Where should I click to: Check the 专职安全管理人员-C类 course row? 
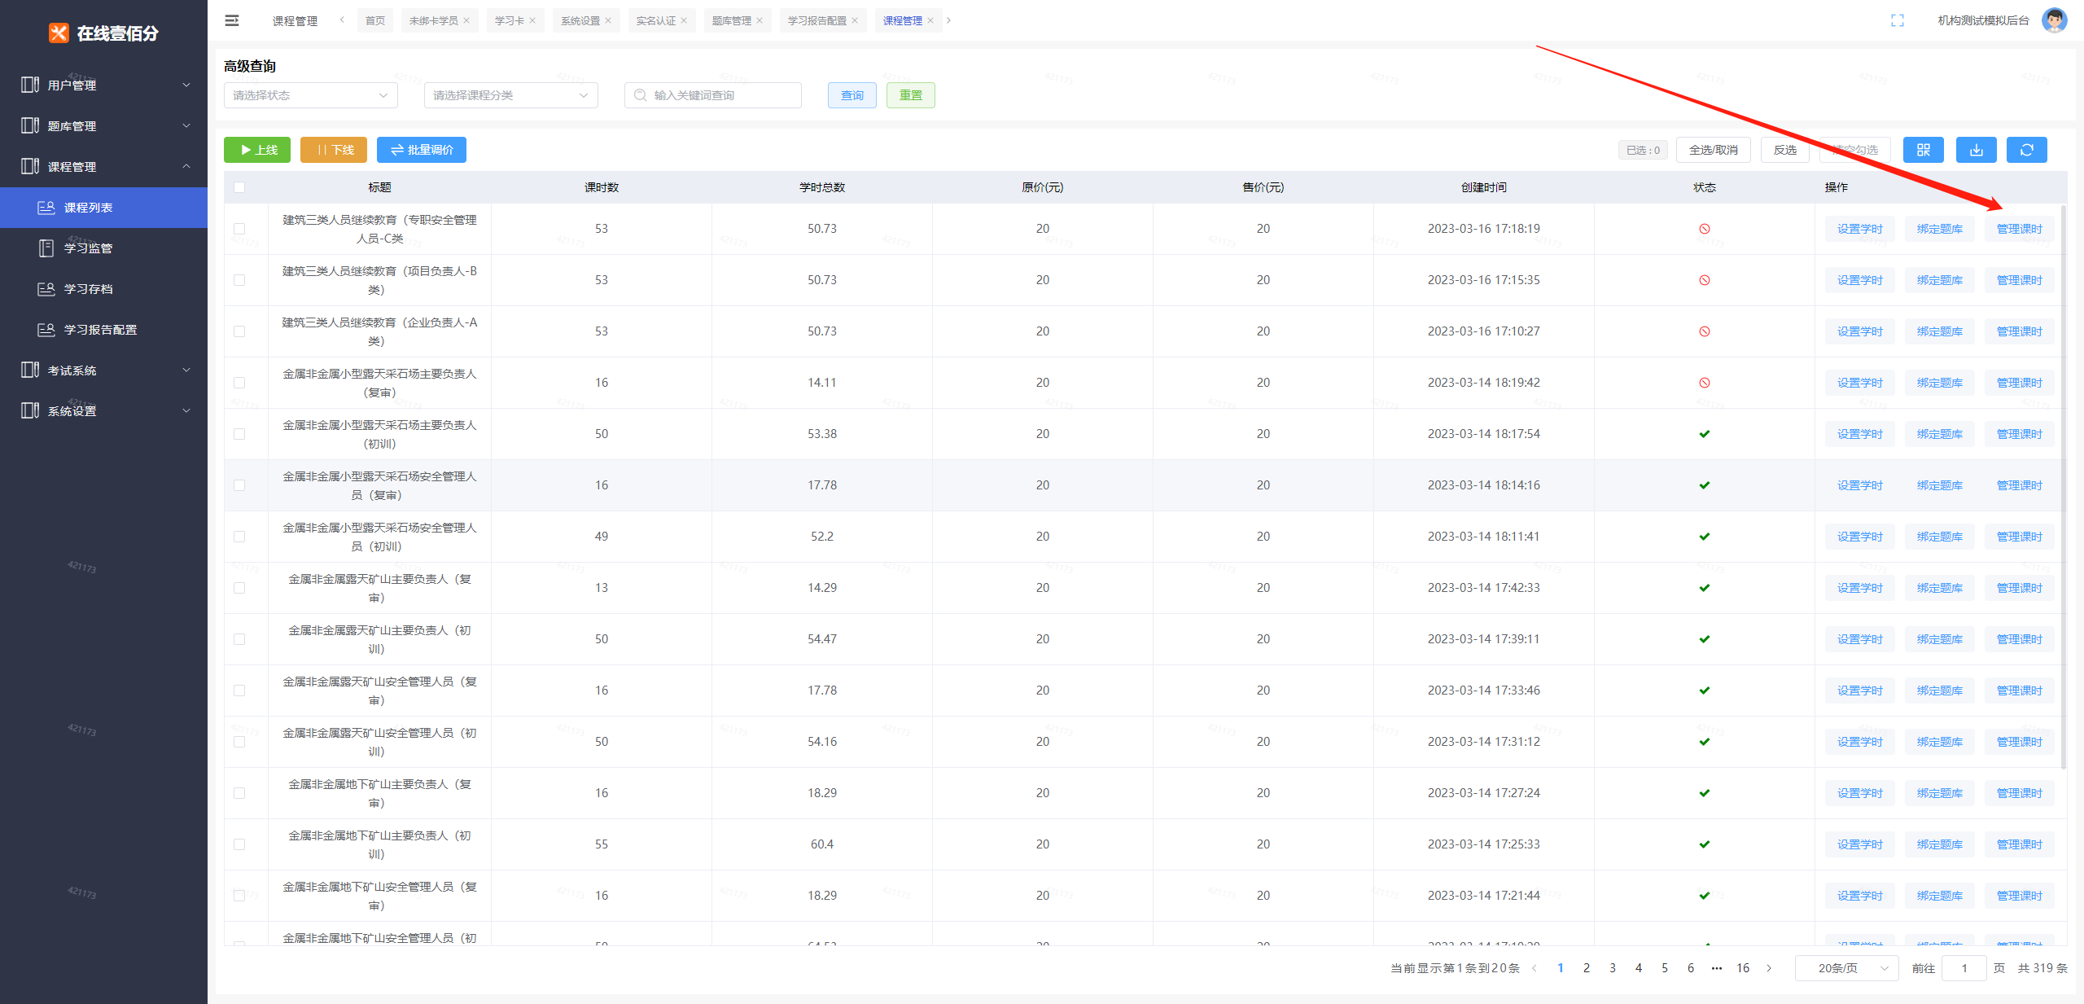pyautogui.click(x=239, y=229)
